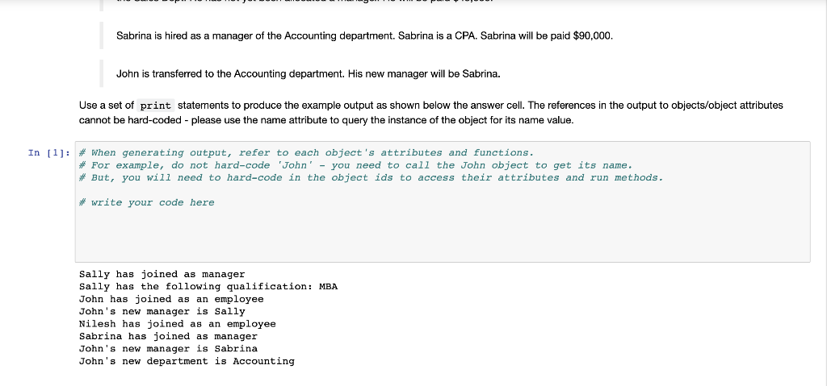The height and width of the screenshot is (386, 827).
Task: Click the inline "print" code snippet
Action: tap(156, 106)
